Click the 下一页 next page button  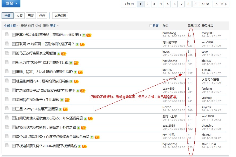221,4
